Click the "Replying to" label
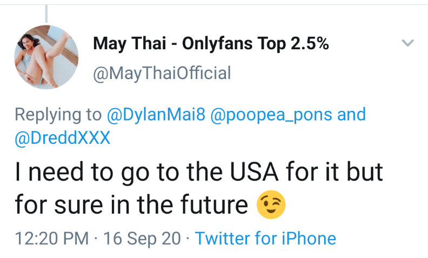This screenshot has width=428, height=258. click(58, 115)
